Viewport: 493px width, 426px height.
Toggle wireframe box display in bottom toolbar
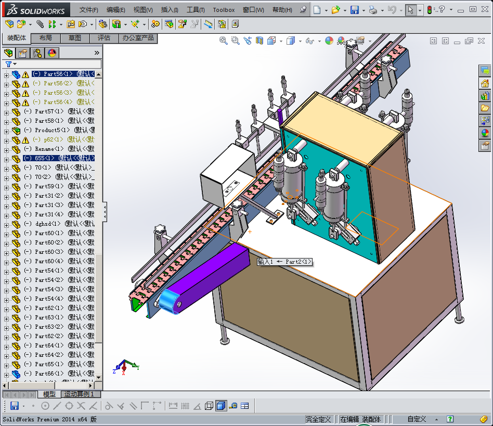click(x=209, y=406)
